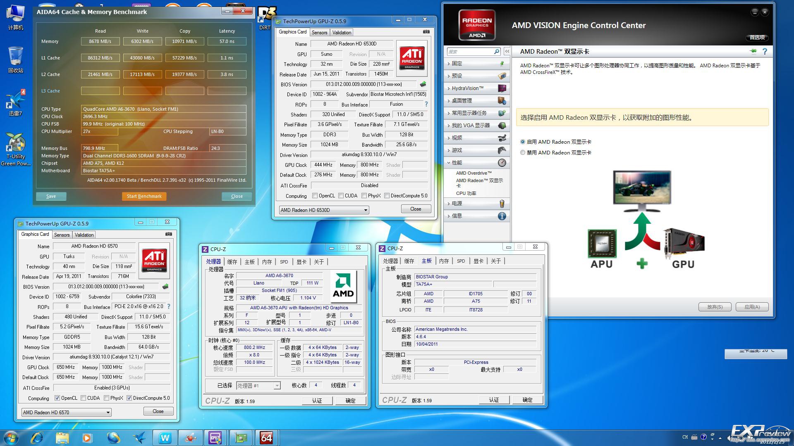Viewport: 794px width, 446px height.
Task: Open the 信息 info icon section
Action: click(x=502, y=216)
